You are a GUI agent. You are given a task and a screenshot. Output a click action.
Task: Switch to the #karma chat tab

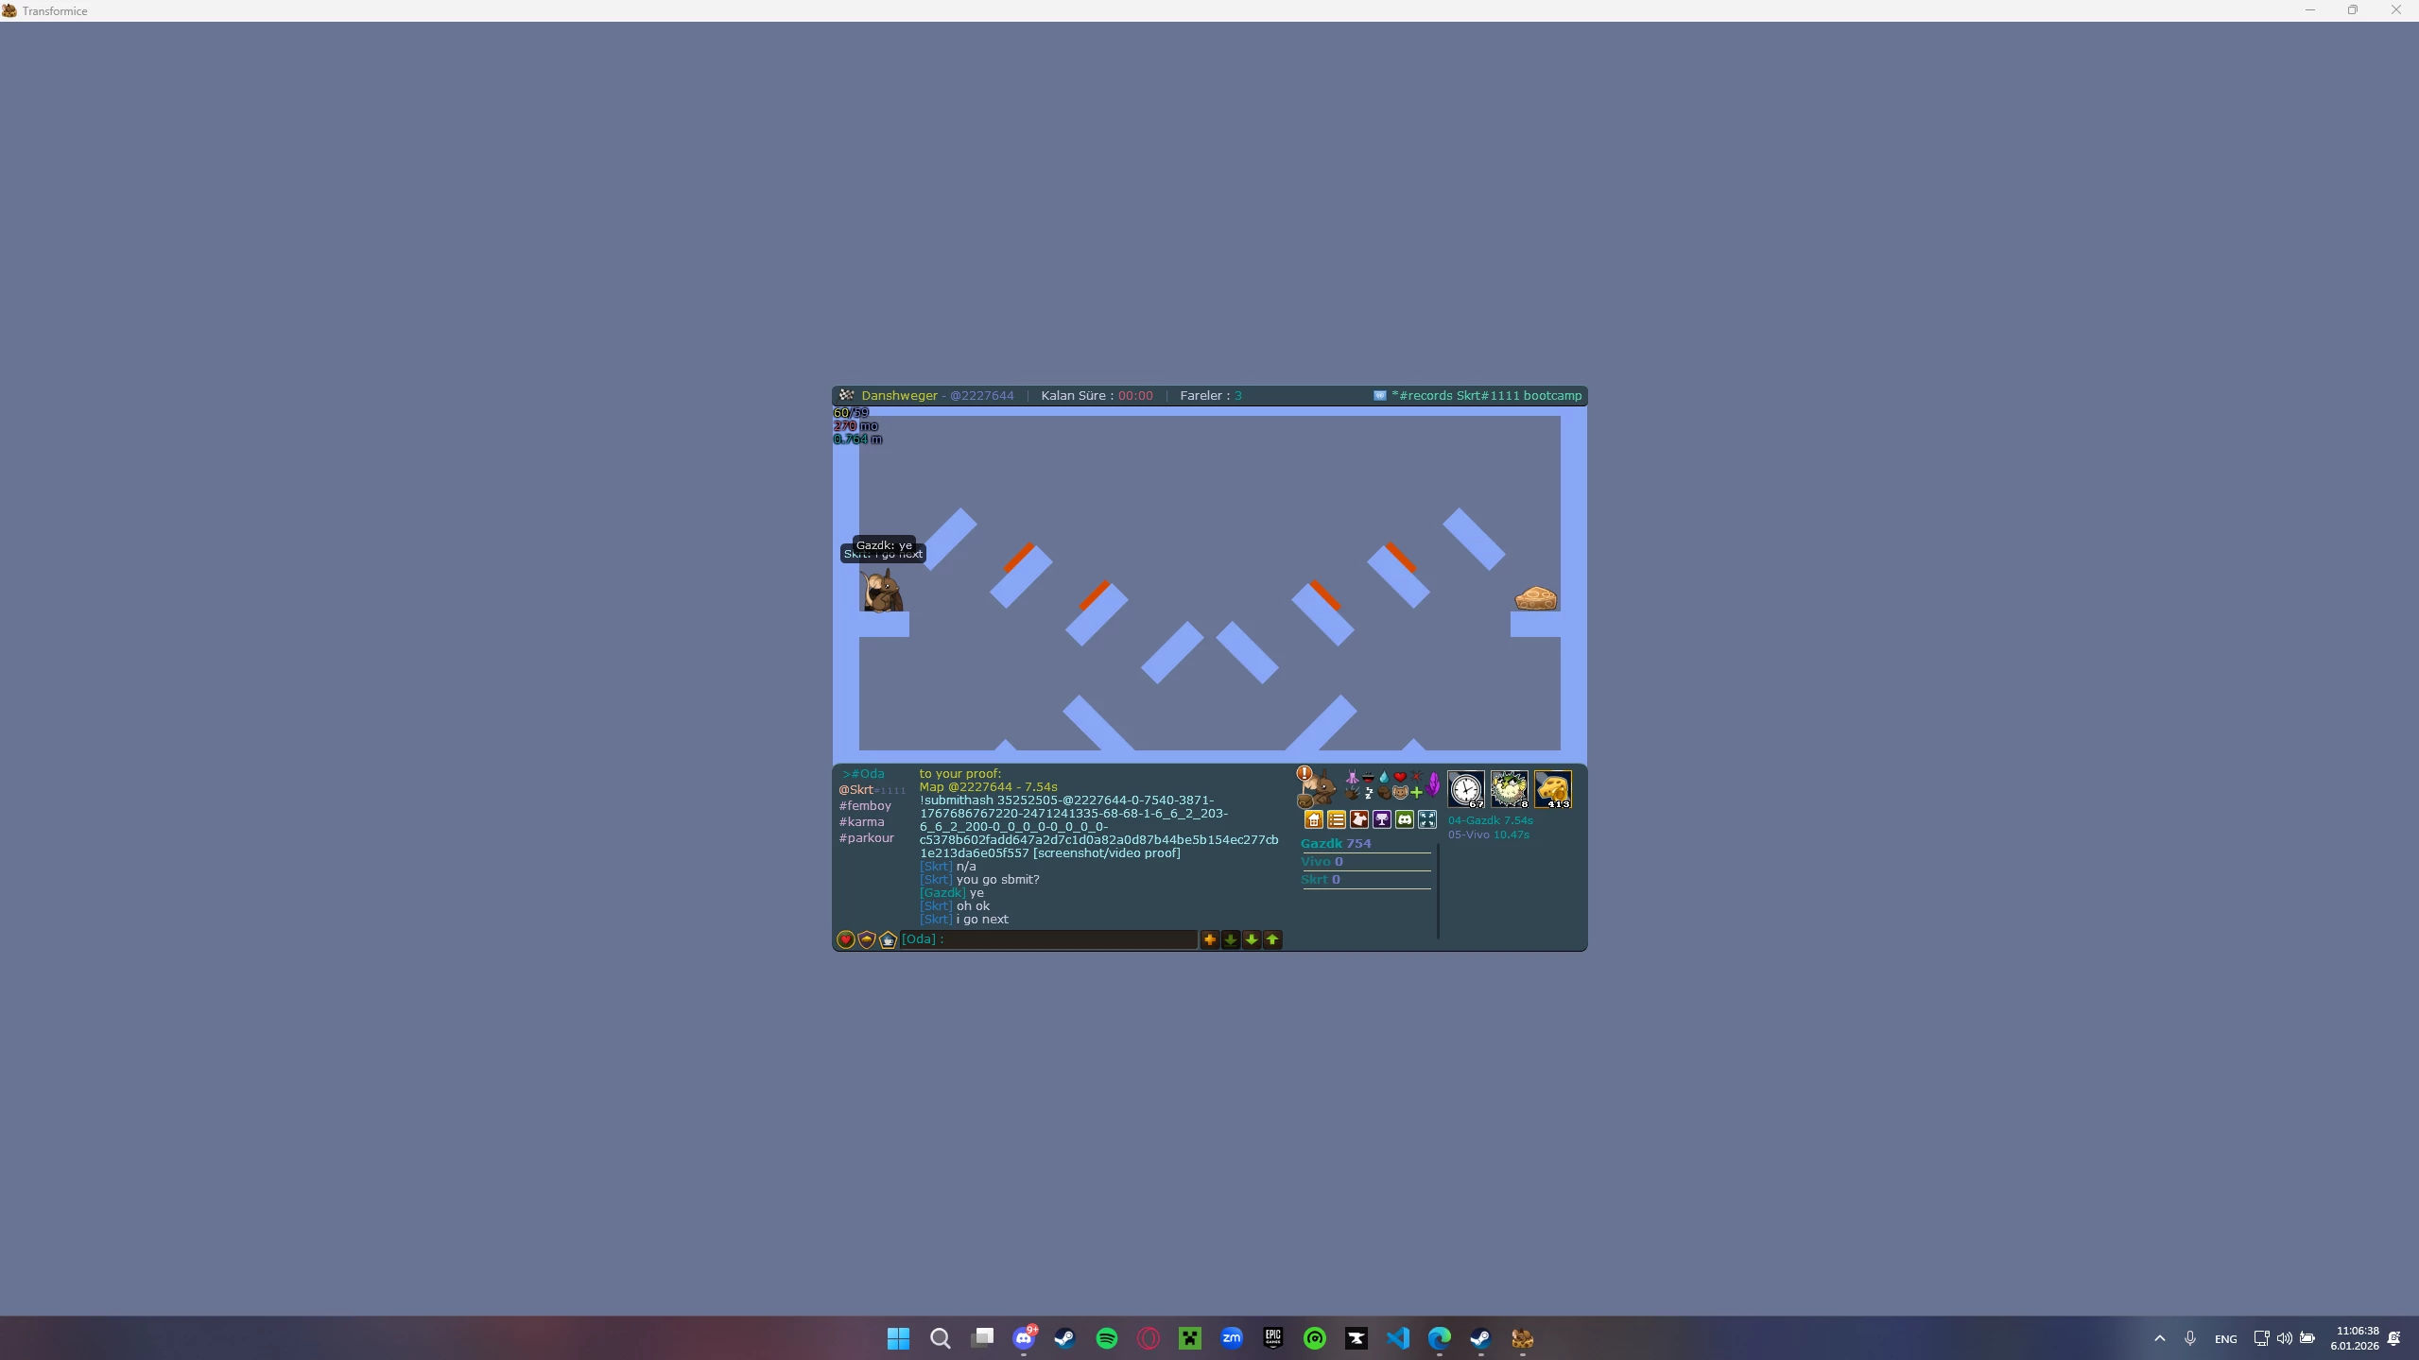(861, 822)
